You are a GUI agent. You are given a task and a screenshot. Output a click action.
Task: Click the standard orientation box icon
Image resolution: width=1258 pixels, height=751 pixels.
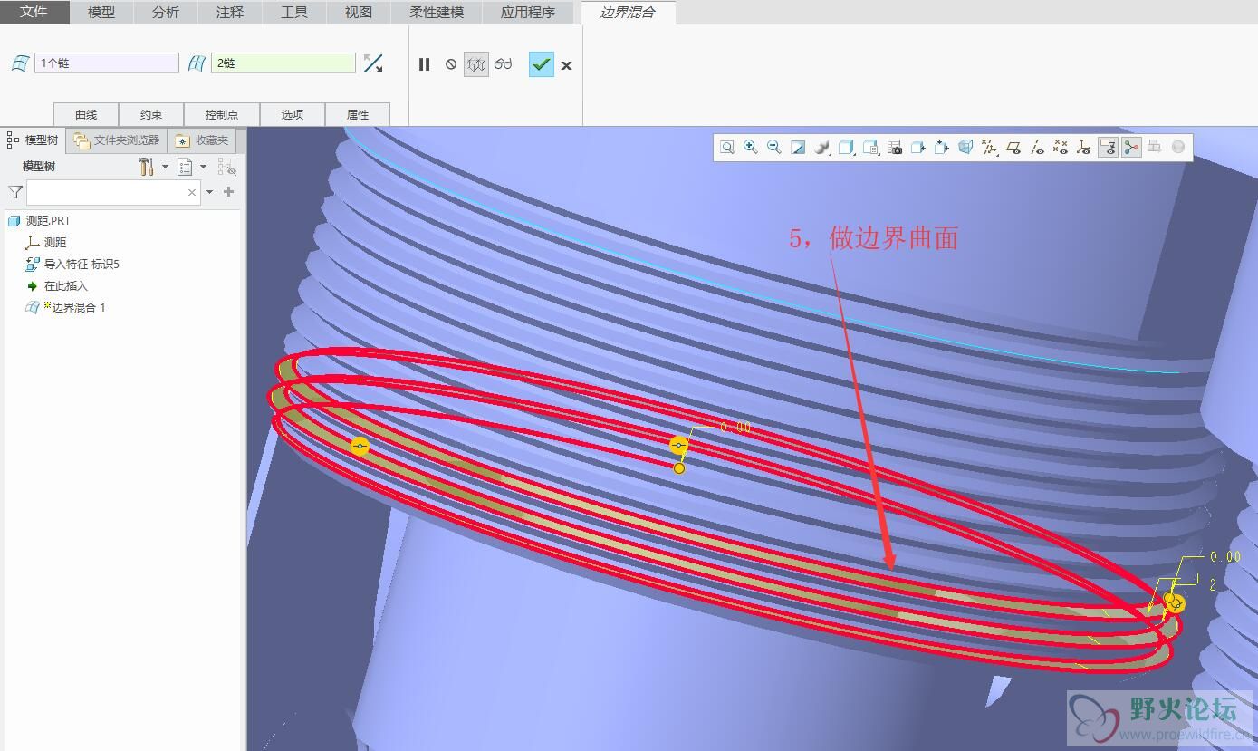click(942, 147)
